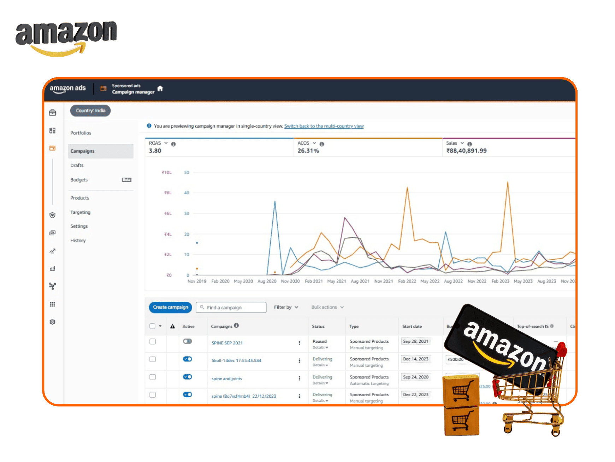
Task: Disable the spine (Bo7xsf4mb4) active toggle
Action: 188,394
